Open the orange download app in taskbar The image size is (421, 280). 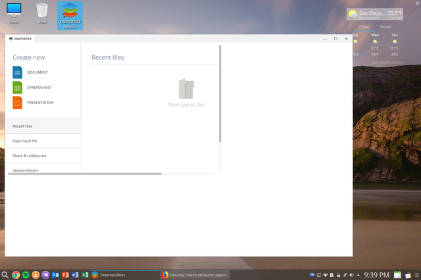coord(36,275)
